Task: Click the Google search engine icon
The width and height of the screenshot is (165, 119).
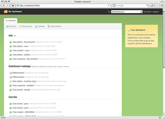Action: tap(114, 6)
